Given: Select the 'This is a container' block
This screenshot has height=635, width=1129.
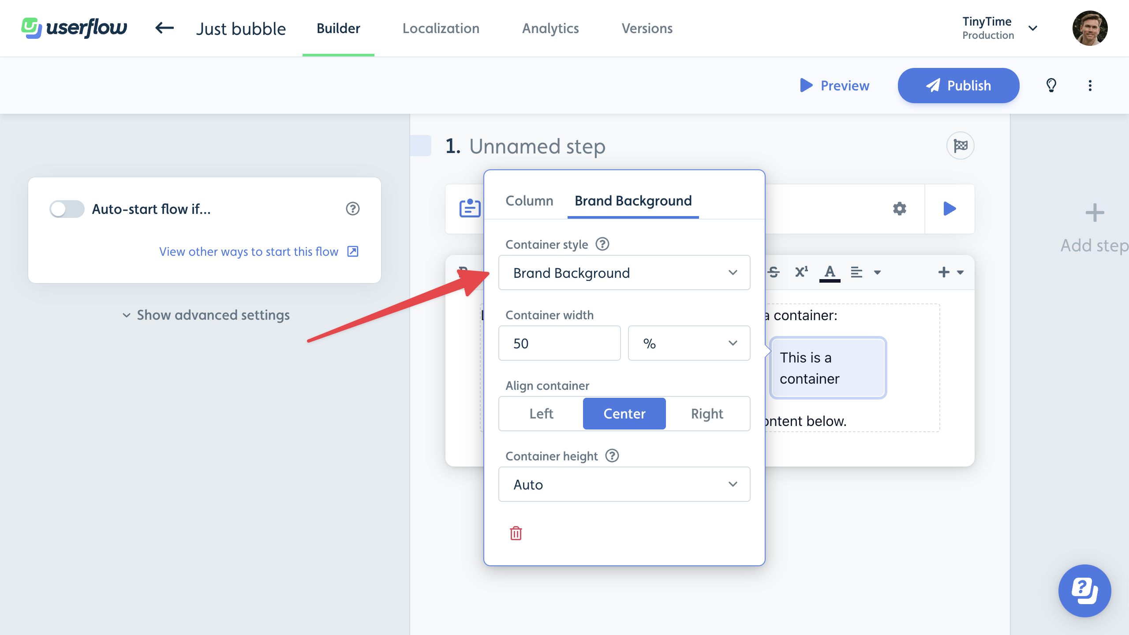Looking at the screenshot, I should click(828, 368).
